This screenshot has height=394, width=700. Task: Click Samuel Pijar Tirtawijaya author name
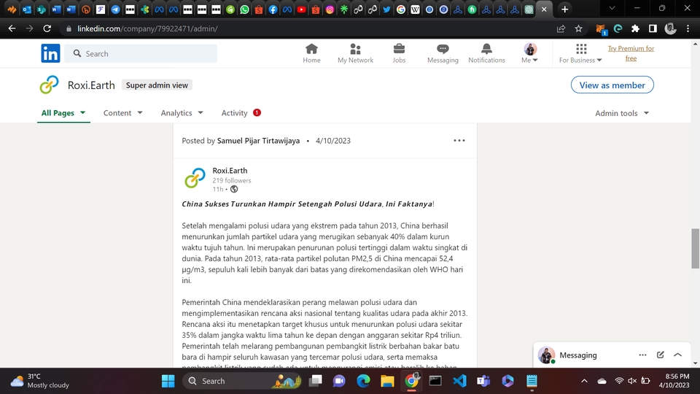(x=258, y=141)
